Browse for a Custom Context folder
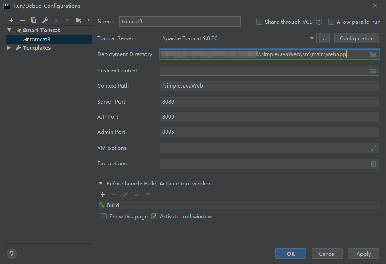The height and width of the screenshot is (264, 386). (x=373, y=70)
